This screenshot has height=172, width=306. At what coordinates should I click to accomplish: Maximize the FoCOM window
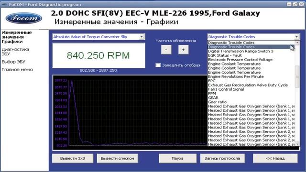[x=295, y=4]
